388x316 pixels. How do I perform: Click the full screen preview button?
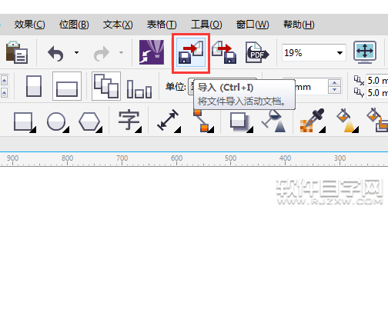click(365, 52)
